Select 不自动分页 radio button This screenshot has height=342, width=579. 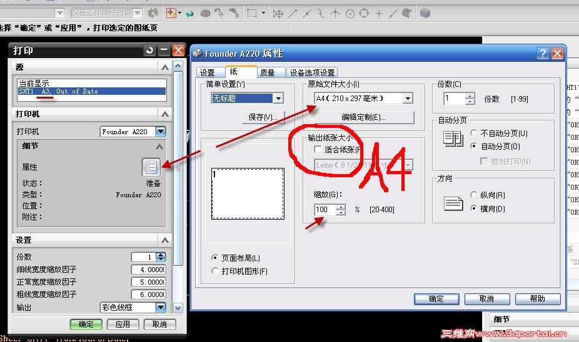tap(473, 133)
